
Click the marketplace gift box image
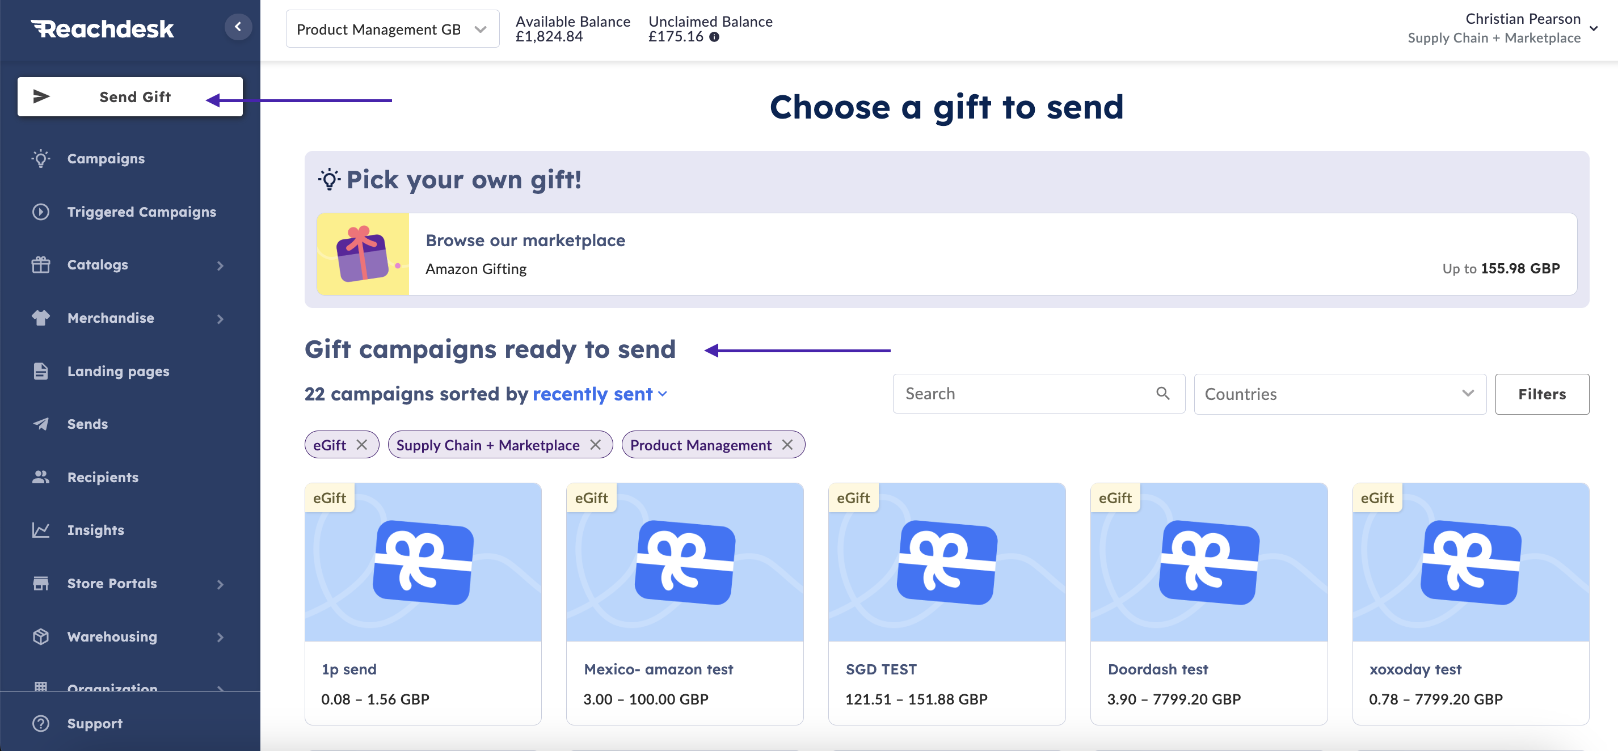click(363, 254)
